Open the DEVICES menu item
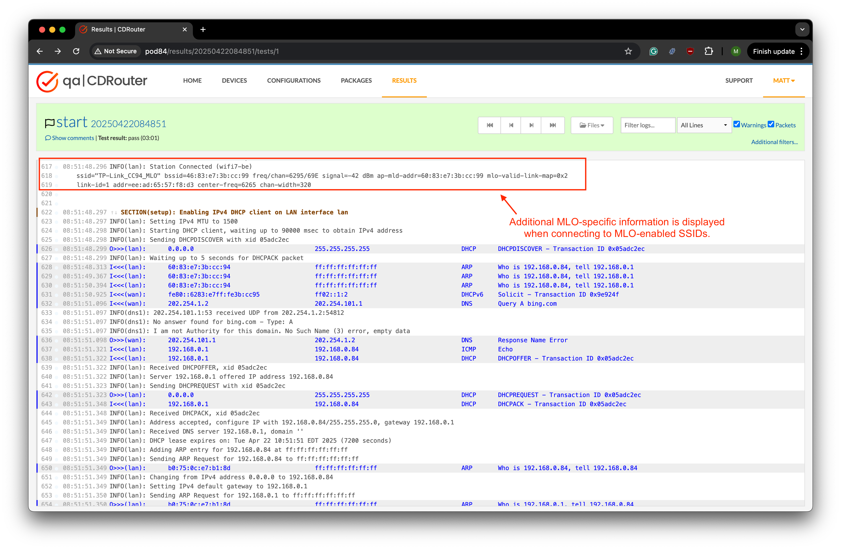 coord(234,80)
